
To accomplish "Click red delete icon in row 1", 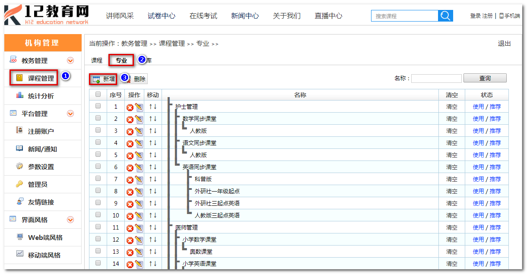I will pos(130,107).
